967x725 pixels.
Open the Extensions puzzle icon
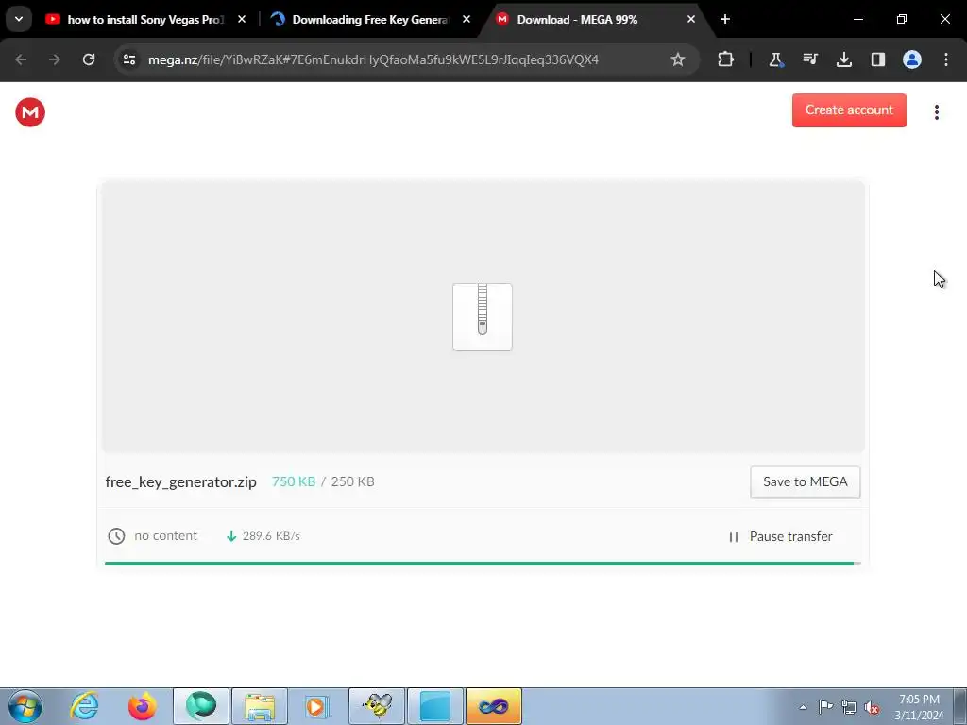point(726,59)
